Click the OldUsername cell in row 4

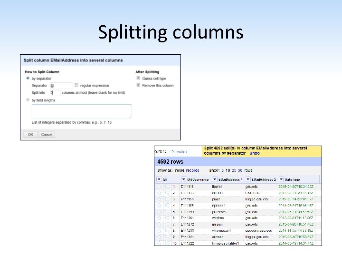pos(187,206)
